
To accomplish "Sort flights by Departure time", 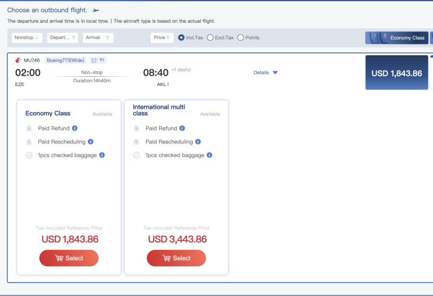I will click(x=62, y=38).
